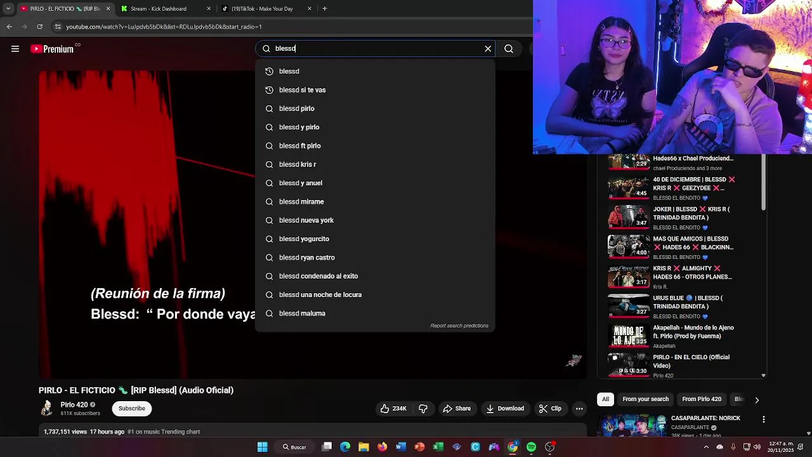Image resolution: width=812 pixels, height=457 pixels.
Task: Show more filter chips with right arrow
Action: [757, 400]
